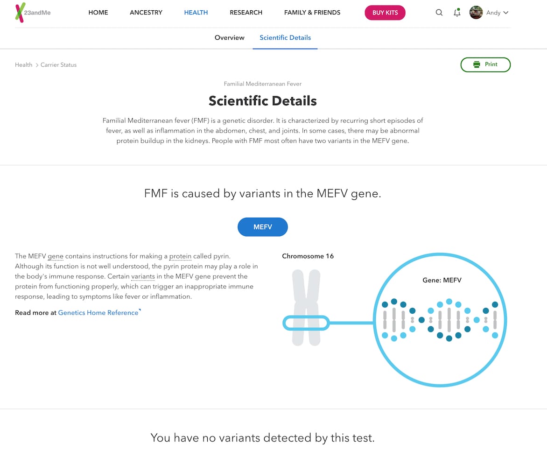Click the blue MEFV gene button
The height and width of the screenshot is (465, 547).
[x=262, y=227]
